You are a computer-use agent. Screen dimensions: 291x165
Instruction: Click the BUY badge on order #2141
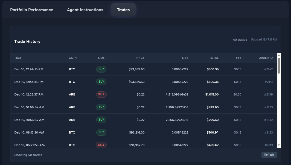point(101,82)
